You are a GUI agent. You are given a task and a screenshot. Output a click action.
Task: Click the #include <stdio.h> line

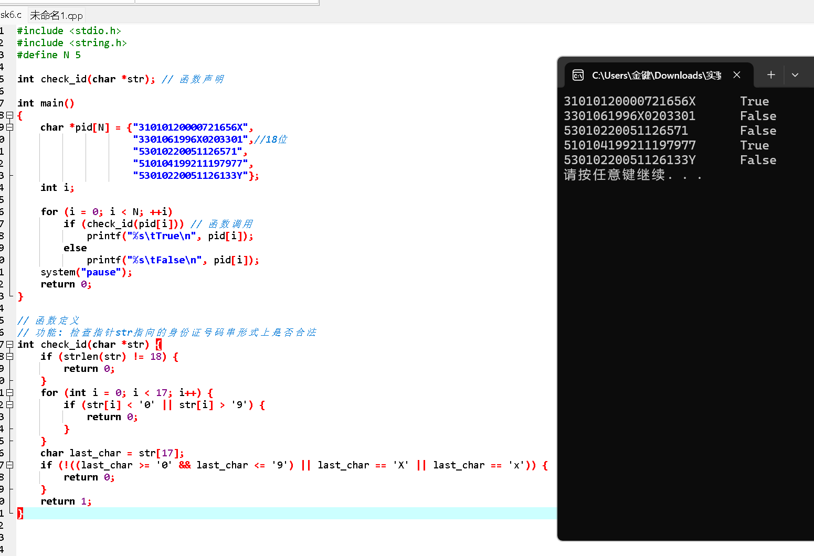pos(69,31)
